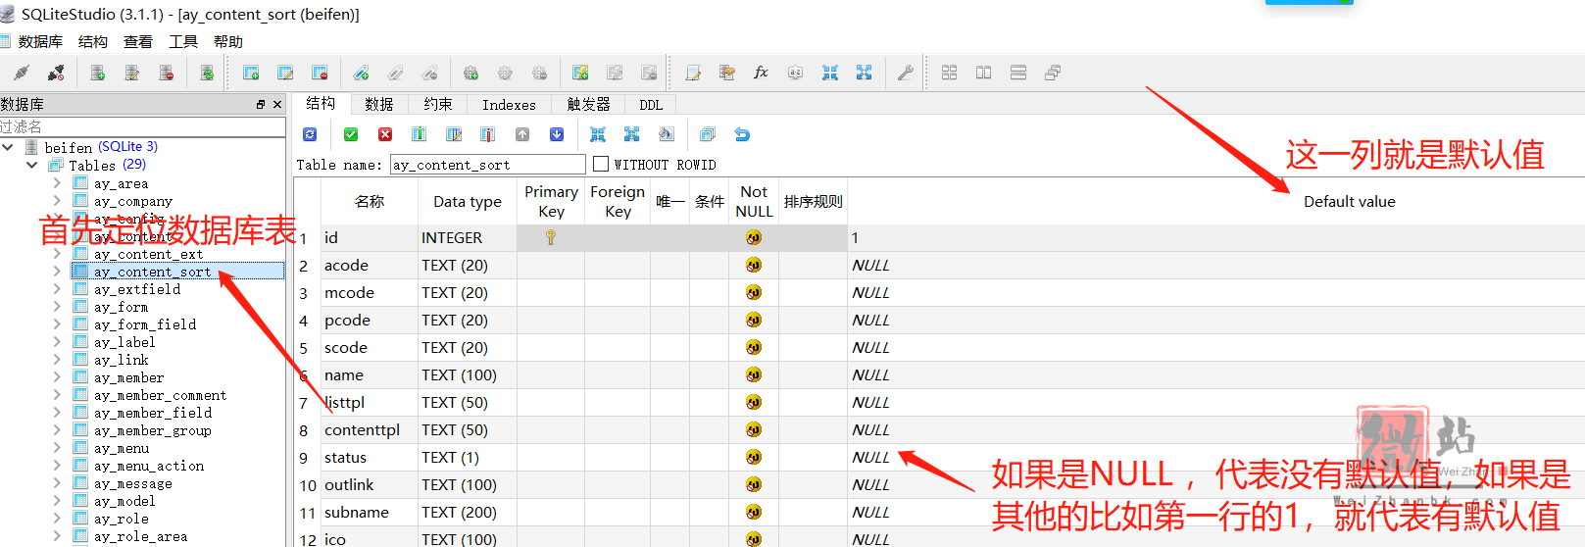
Task: Switch to the Indexes tab
Action: pyautogui.click(x=509, y=105)
